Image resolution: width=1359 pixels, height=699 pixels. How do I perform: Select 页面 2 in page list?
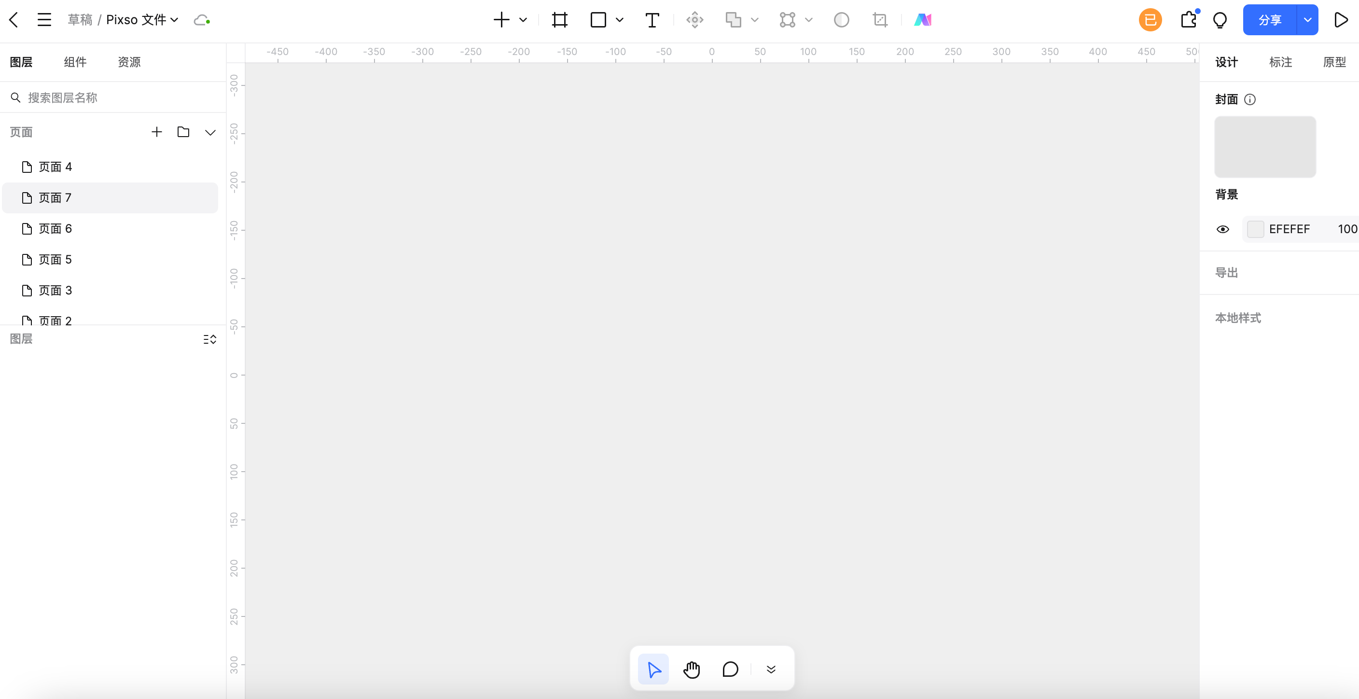pyautogui.click(x=110, y=319)
